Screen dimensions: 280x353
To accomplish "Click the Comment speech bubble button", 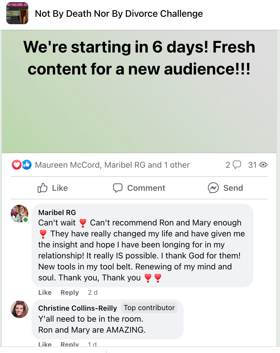I will pyautogui.click(x=139, y=188).
